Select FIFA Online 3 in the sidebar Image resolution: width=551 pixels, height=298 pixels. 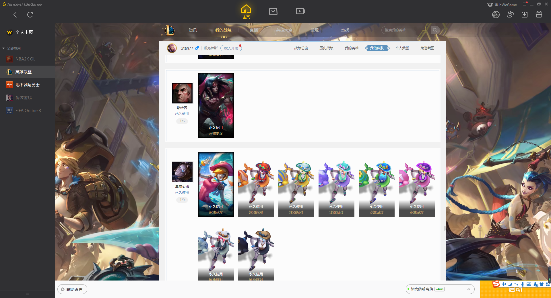27,111
